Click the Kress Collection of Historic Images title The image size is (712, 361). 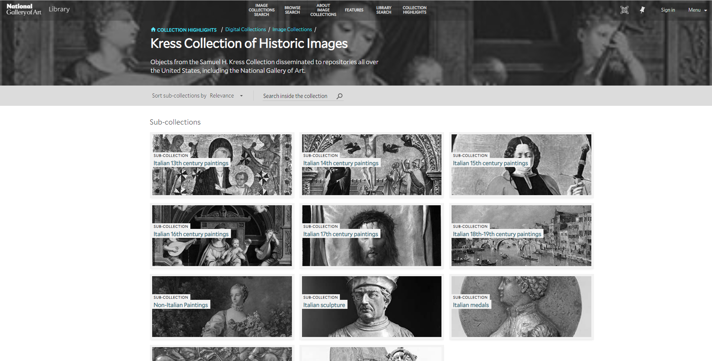pos(249,44)
